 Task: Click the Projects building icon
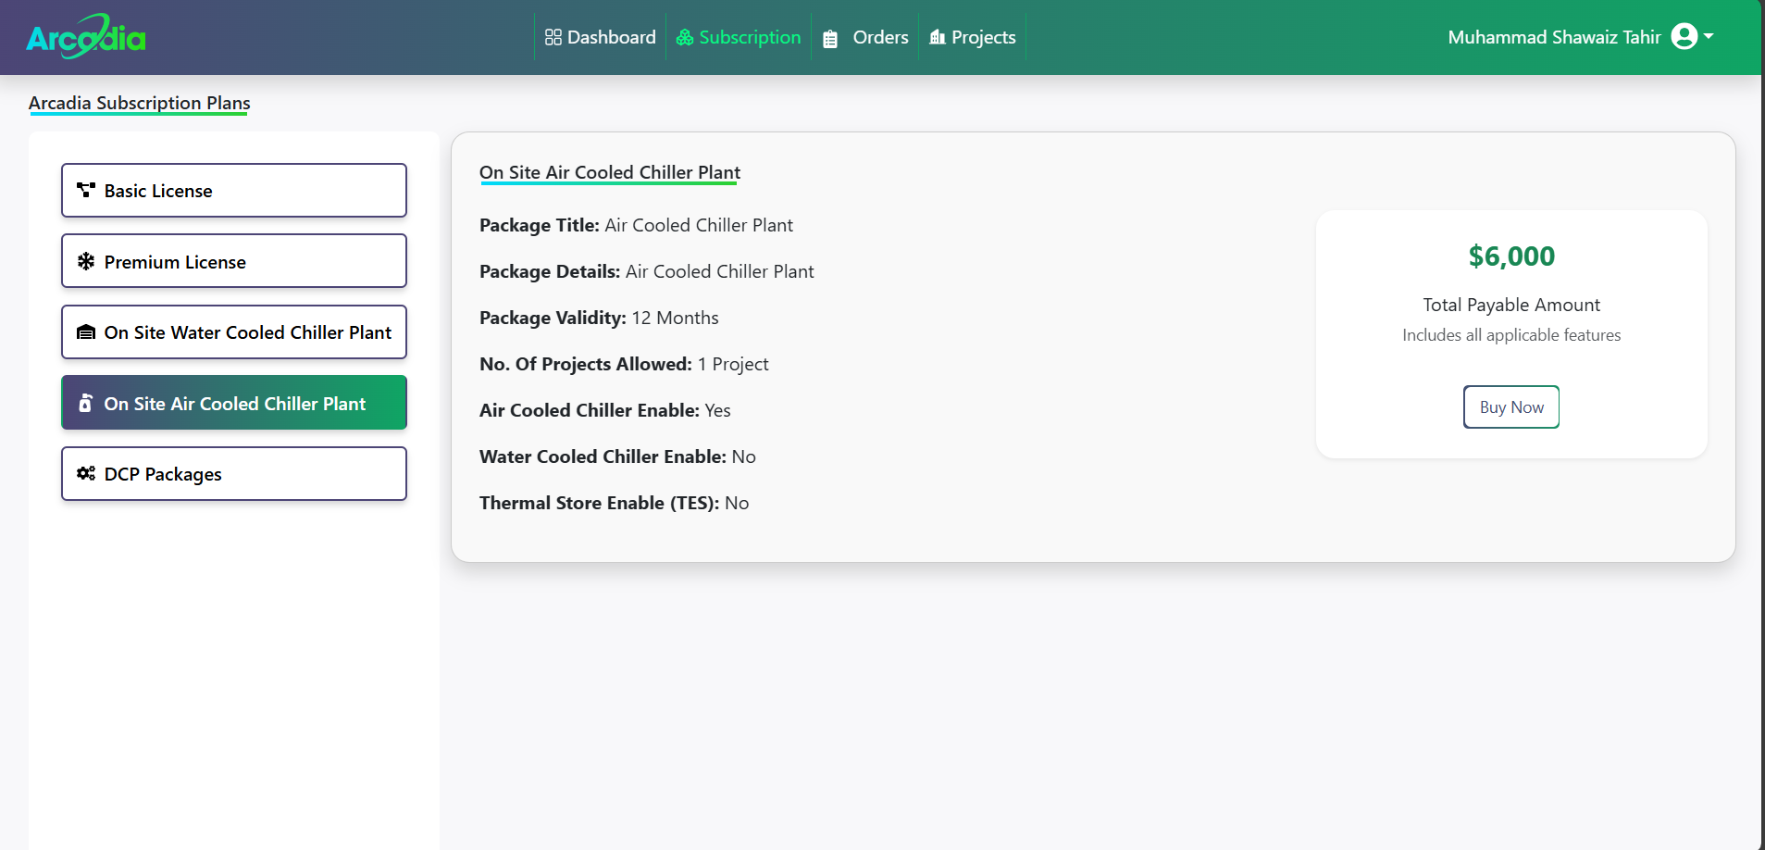[938, 37]
